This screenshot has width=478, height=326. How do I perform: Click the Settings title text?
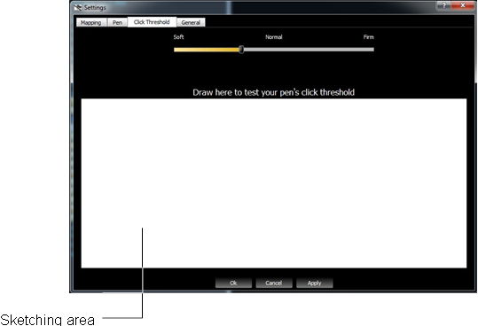point(95,8)
